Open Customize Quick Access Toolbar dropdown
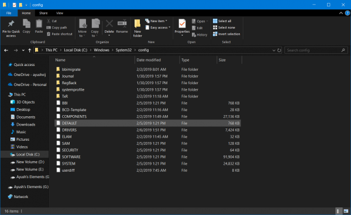Screen dimensions: 351x215 [26, 5]
